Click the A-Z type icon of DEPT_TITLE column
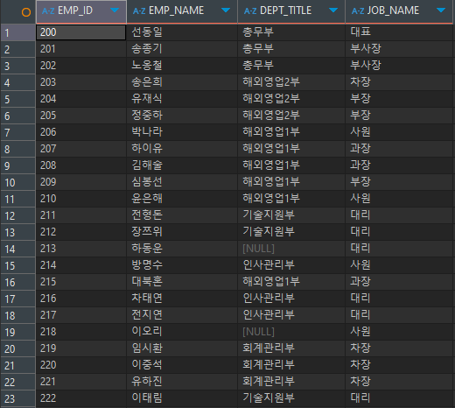The height and width of the screenshot is (408, 455). point(250,11)
